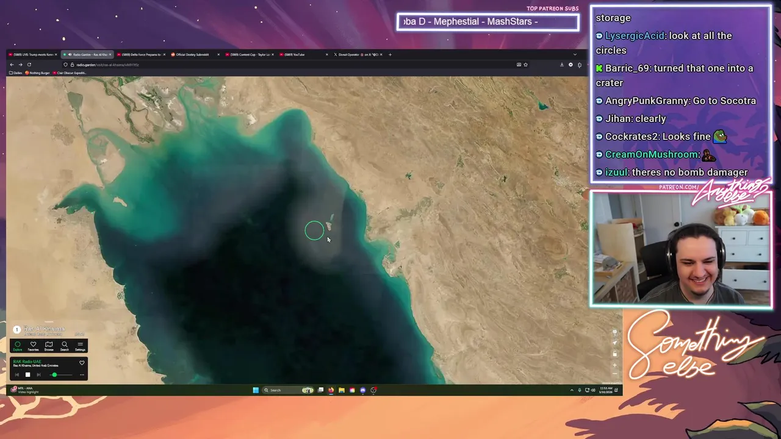Click the Windows taskbar Search box

(x=288, y=390)
